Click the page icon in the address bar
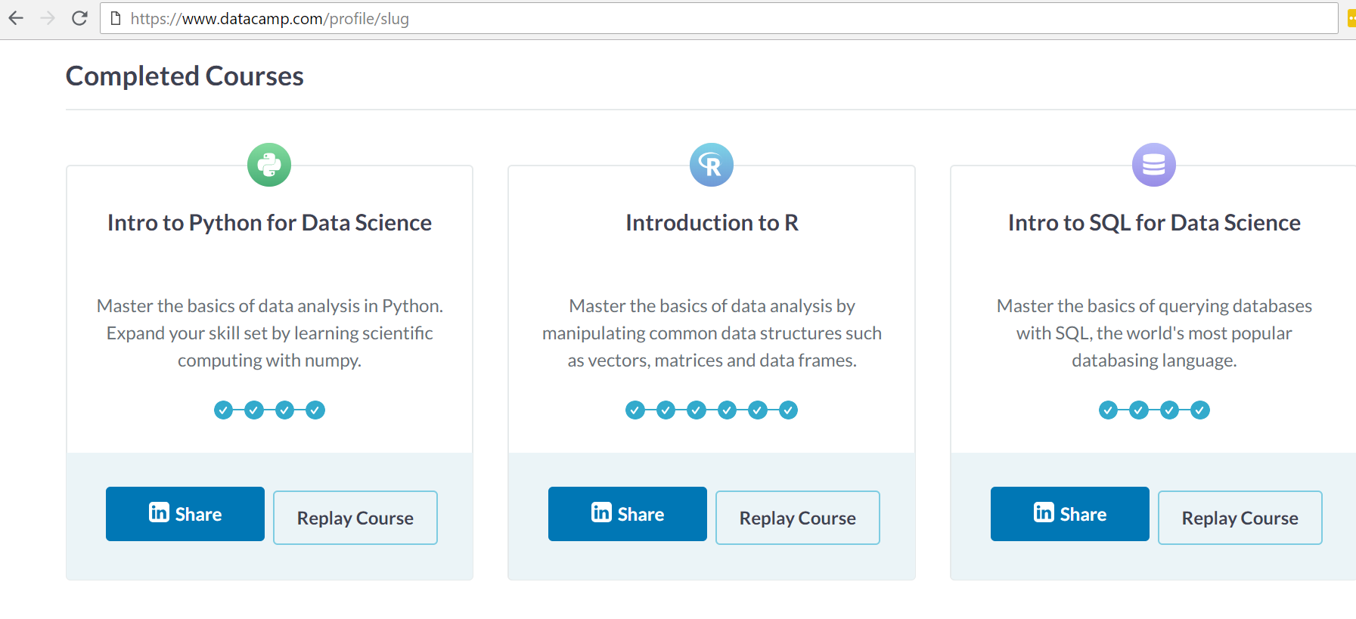 [116, 19]
